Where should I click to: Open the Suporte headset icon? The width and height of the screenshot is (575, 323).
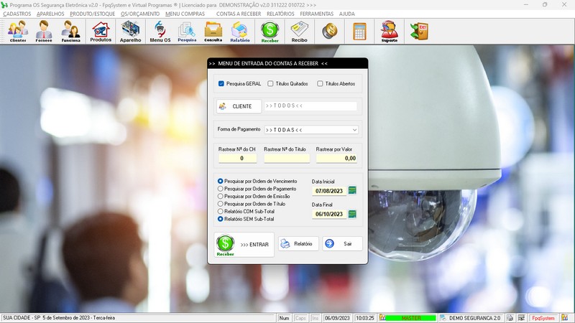point(389,32)
